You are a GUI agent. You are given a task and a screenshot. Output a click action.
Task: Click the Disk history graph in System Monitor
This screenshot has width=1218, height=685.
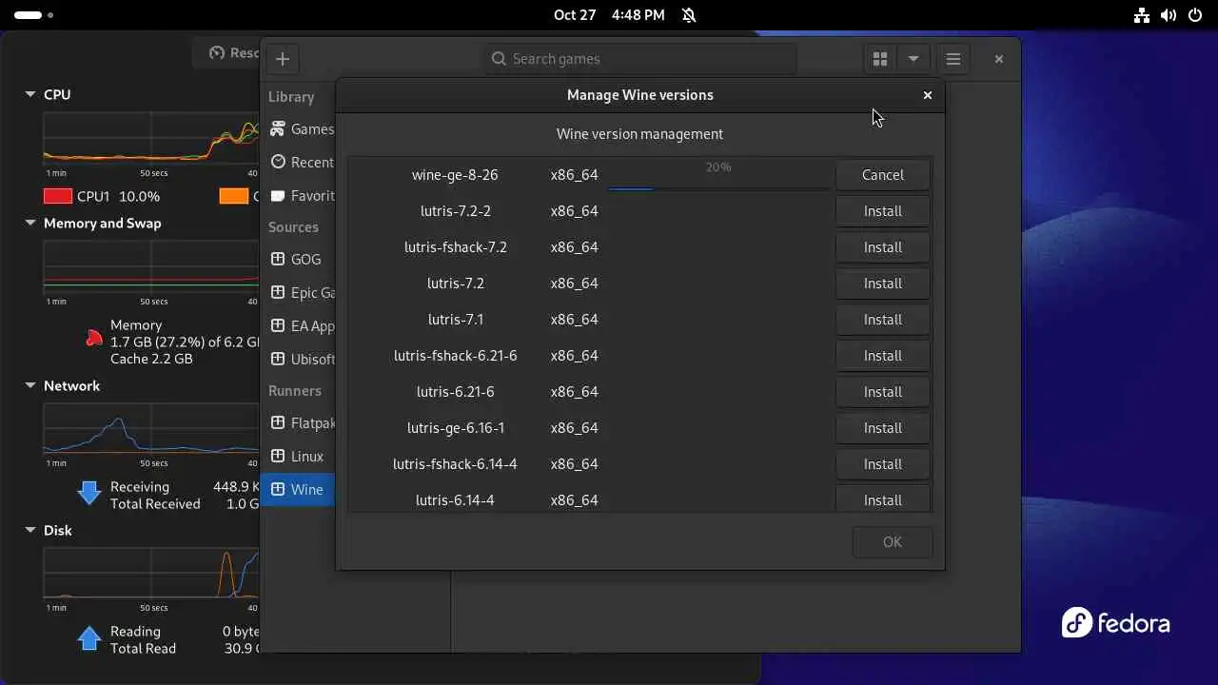pyautogui.click(x=150, y=574)
